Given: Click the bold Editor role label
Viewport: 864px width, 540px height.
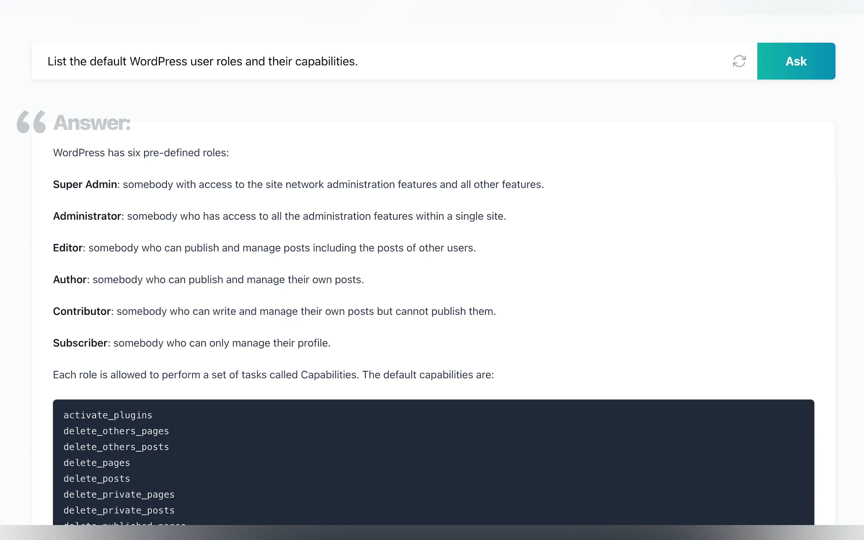Looking at the screenshot, I should (68, 248).
